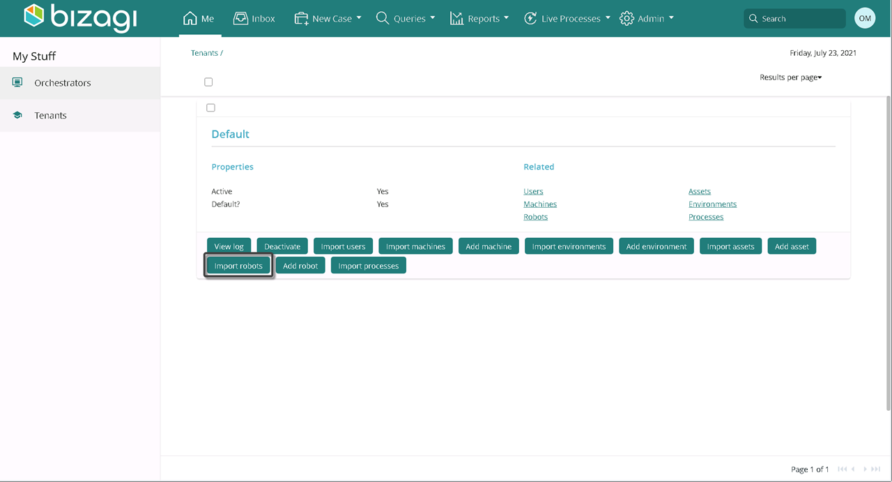This screenshot has width=892, height=482.
Task: Click the Tenants graduation cap icon
Action: pyautogui.click(x=17, y=115)
